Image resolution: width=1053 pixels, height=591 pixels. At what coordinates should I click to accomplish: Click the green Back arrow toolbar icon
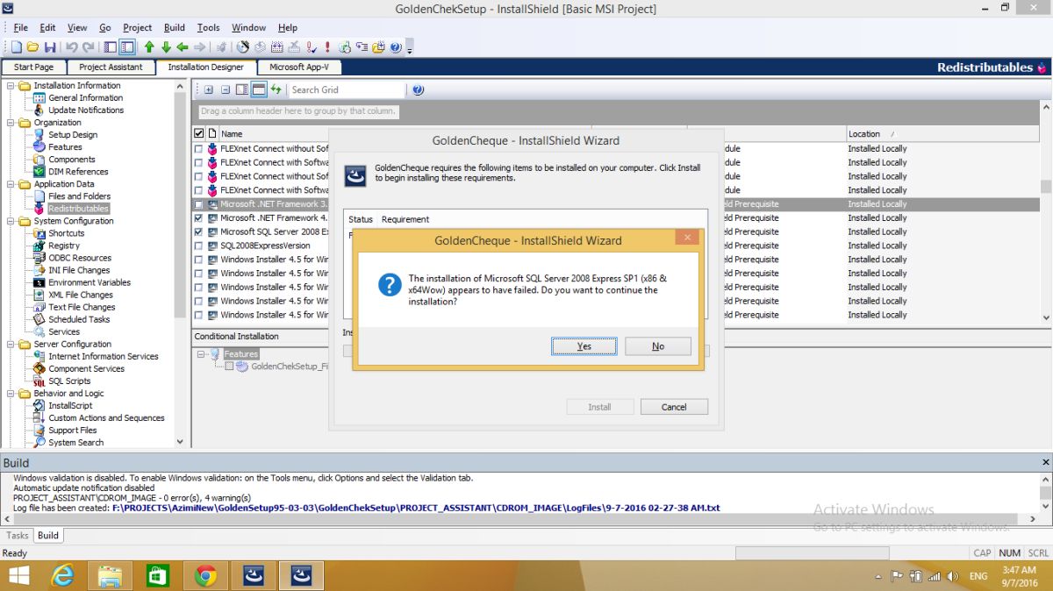pyautogui.click(x=183, y=47)
